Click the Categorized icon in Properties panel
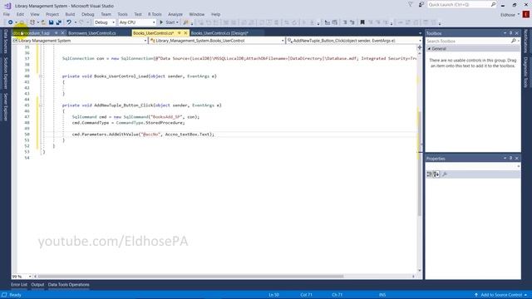Image resolution: width=532 pixels, height=299 pixels. (429, 174)
